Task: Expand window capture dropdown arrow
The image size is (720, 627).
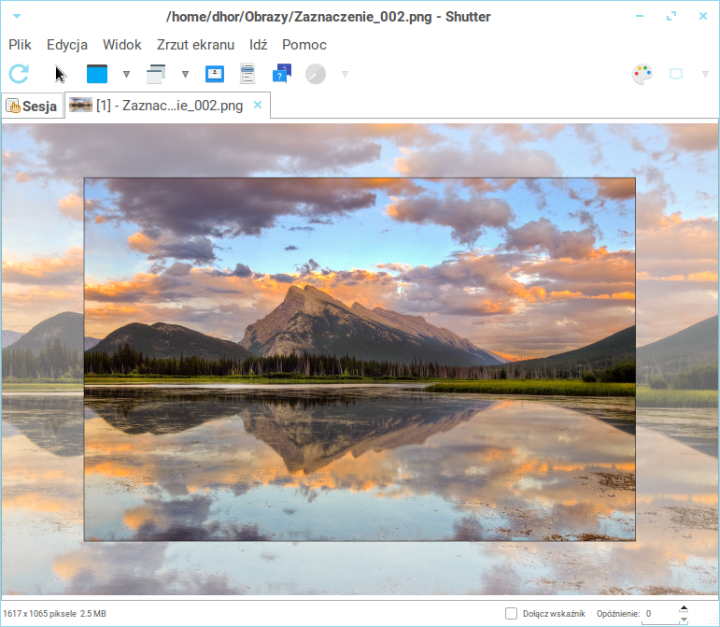Action: click(185, 74)
